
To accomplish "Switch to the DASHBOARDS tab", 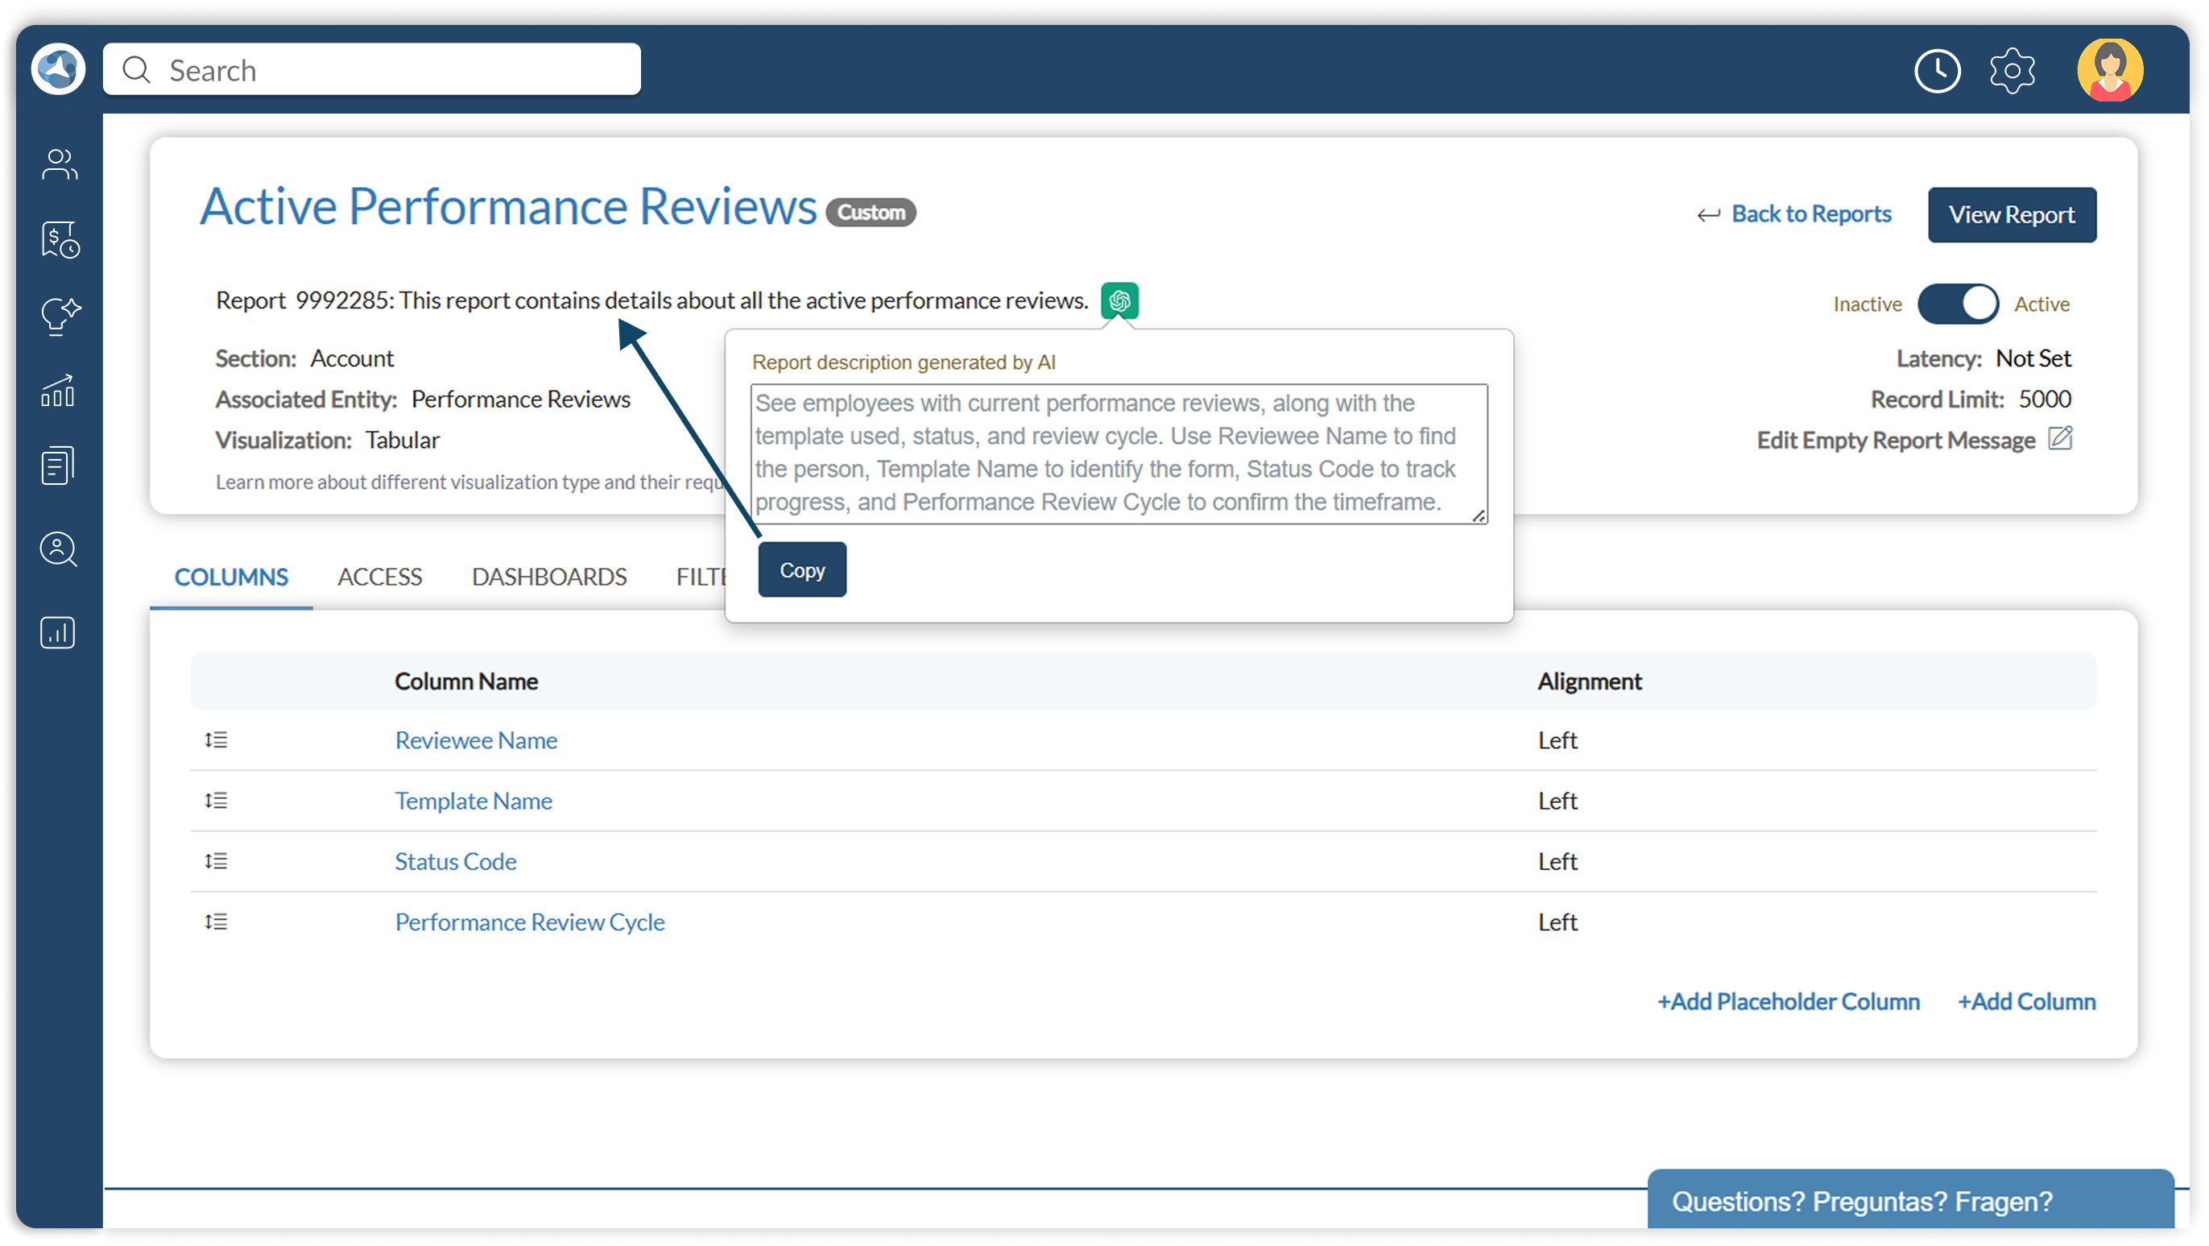I will click(548, 577).
